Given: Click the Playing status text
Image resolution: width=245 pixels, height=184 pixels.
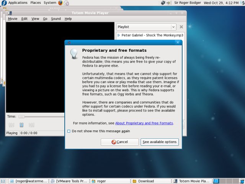Looking at the screenshot, I should pyautogui.click(x=12, y=133).
